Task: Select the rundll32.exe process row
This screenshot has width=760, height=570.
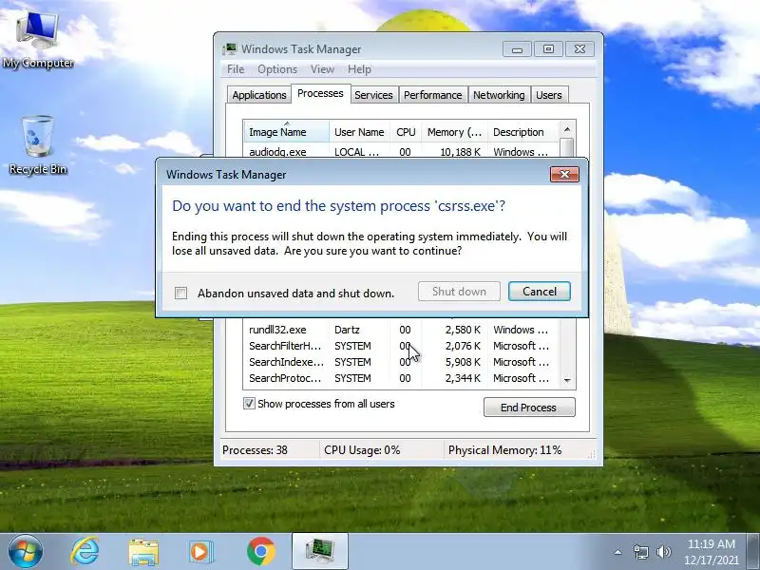Action: tap(401, 330)
